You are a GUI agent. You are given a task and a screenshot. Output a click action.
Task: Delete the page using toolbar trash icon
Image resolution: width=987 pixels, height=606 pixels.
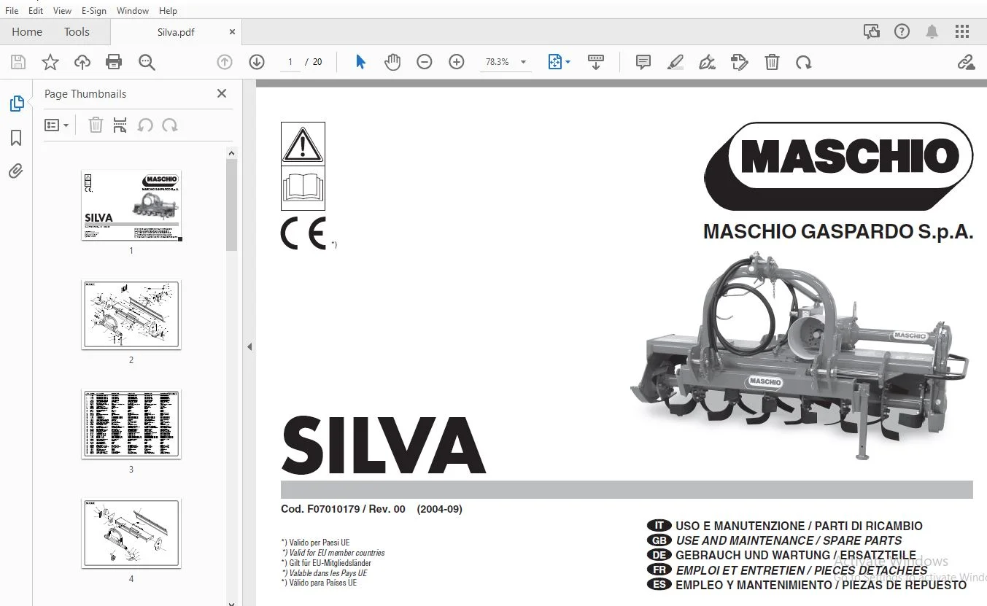772,62
